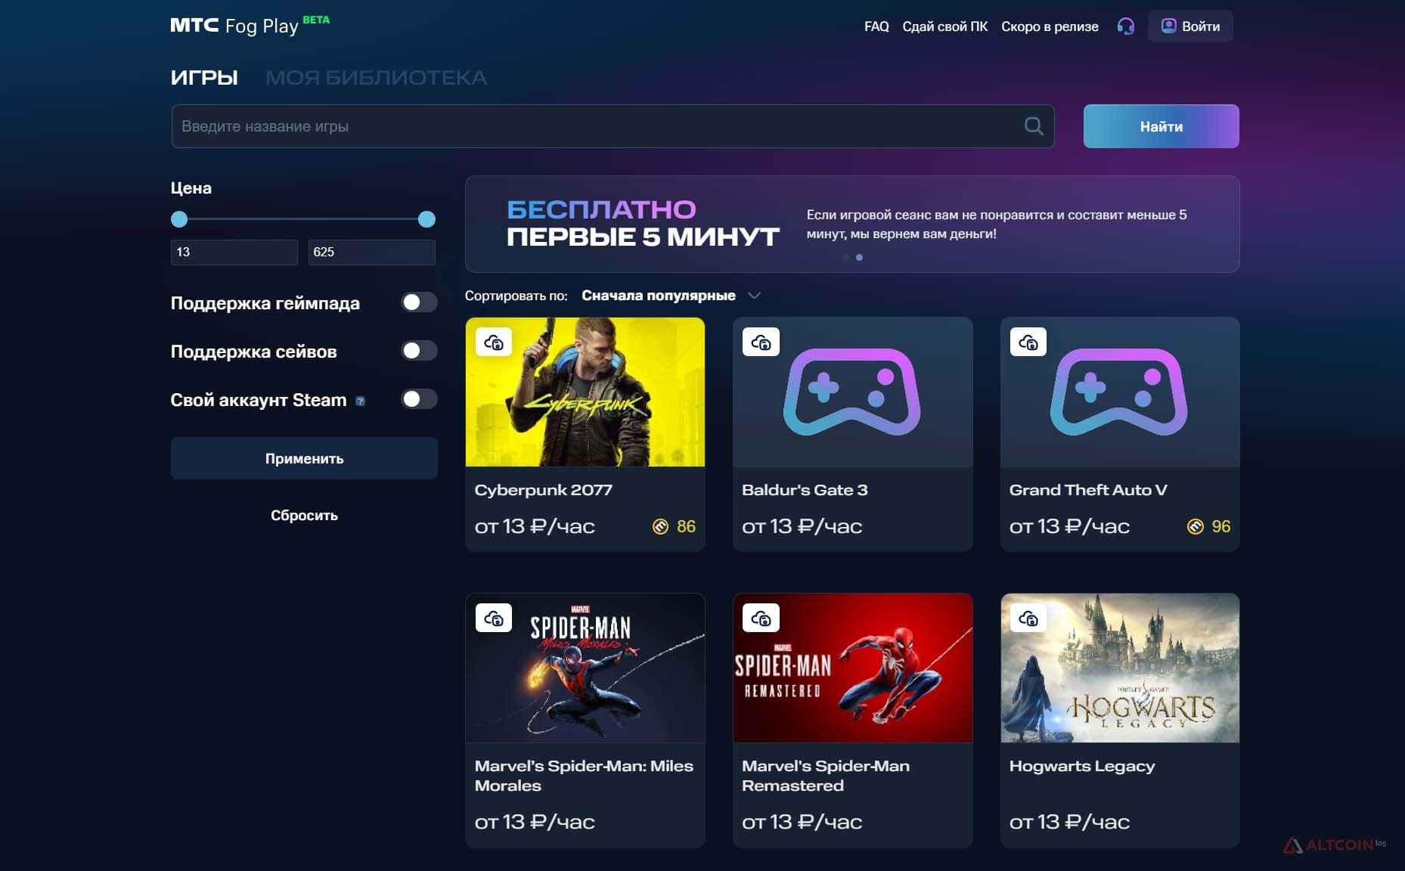Open the Miles Morales cover image

[x=585, y=668]
